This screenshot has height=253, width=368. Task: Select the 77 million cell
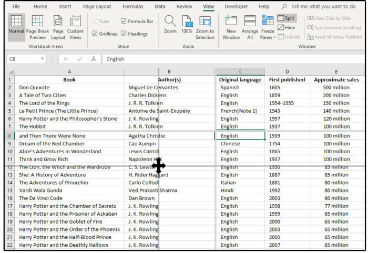336,206
